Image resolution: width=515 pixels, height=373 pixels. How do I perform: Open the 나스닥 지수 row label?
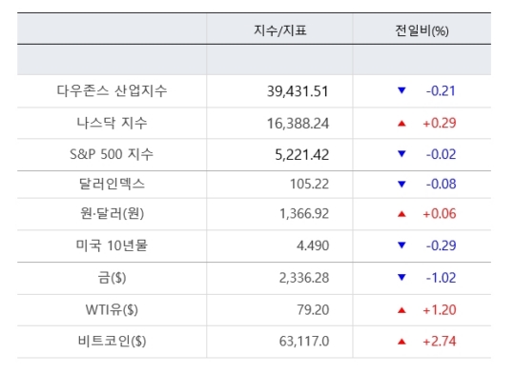point(112,123)
